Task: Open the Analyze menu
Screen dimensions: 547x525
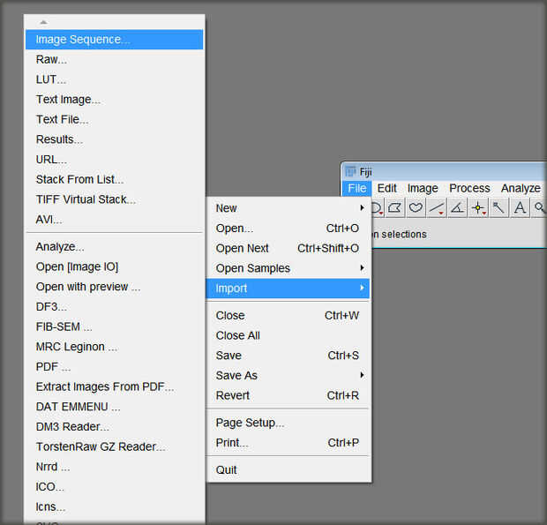Action: (x=521, y=188)
